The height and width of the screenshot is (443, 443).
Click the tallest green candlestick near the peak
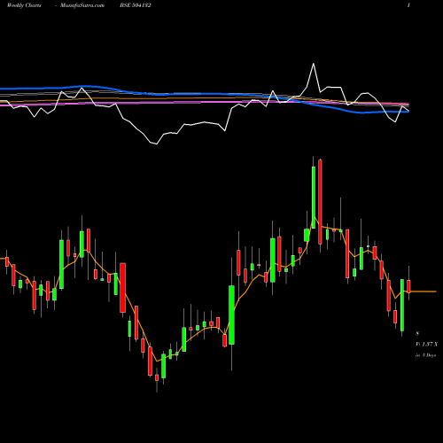(x=314, y=198)
